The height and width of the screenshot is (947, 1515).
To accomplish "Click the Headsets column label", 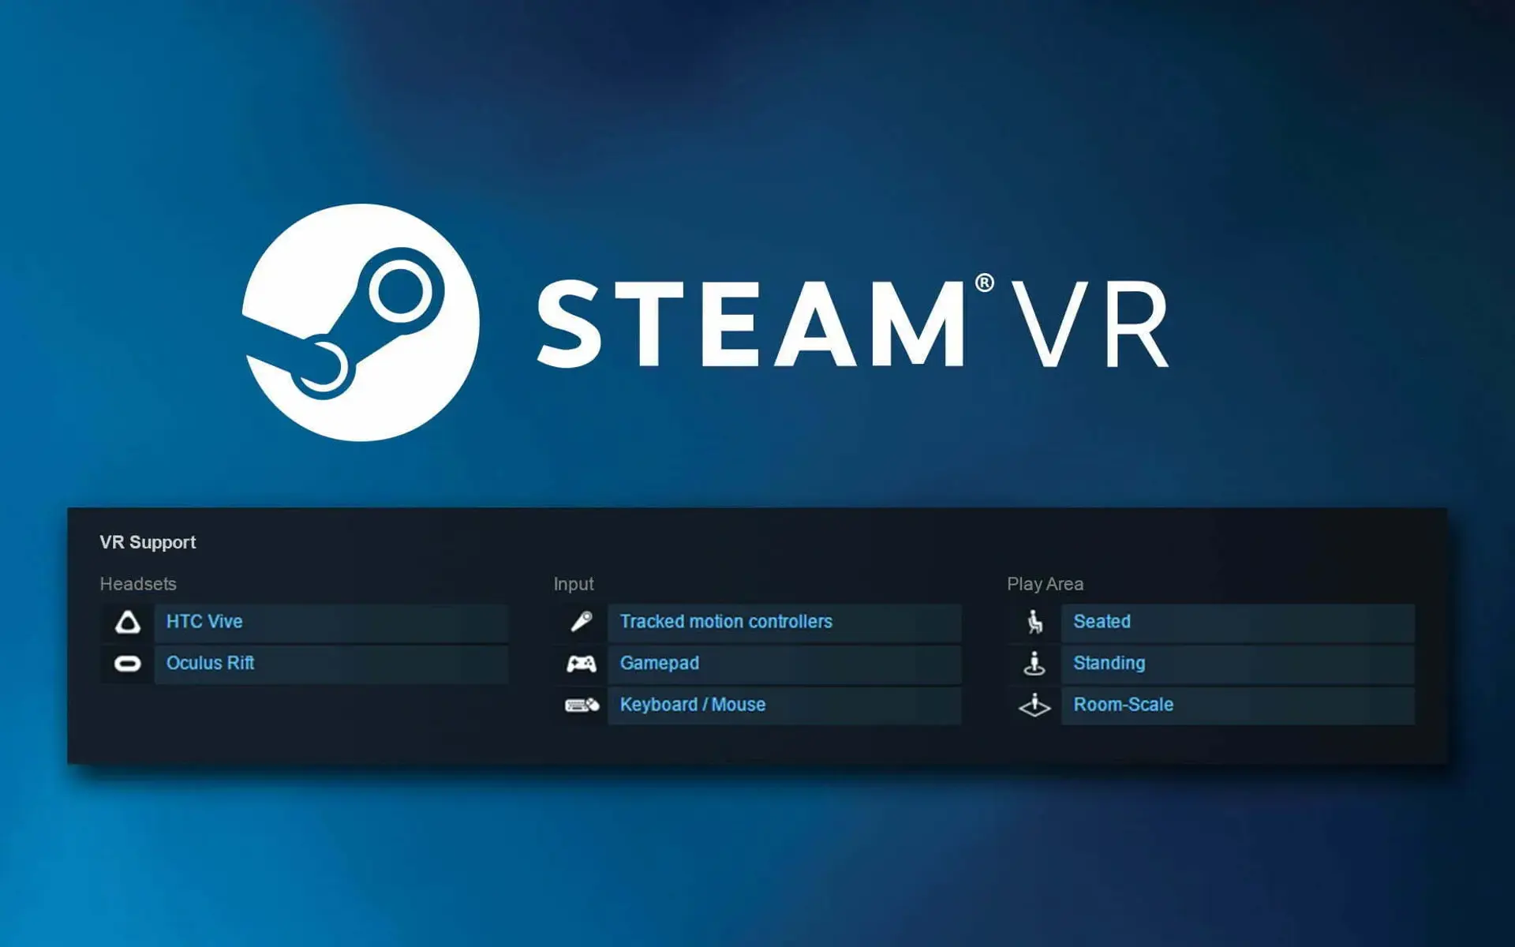I will (x=138, y=584).
